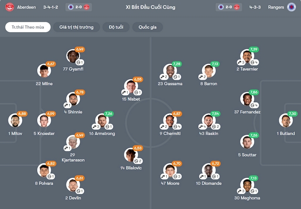Select the Tr.thái Theo mùa tab
Screen dimensions: 301x209
tap(27, 27)
